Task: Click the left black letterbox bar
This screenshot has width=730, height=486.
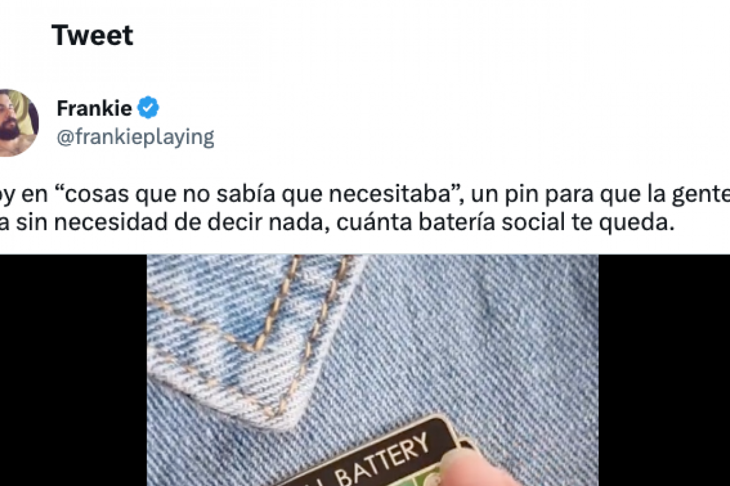Action: [x=74, y=370]
